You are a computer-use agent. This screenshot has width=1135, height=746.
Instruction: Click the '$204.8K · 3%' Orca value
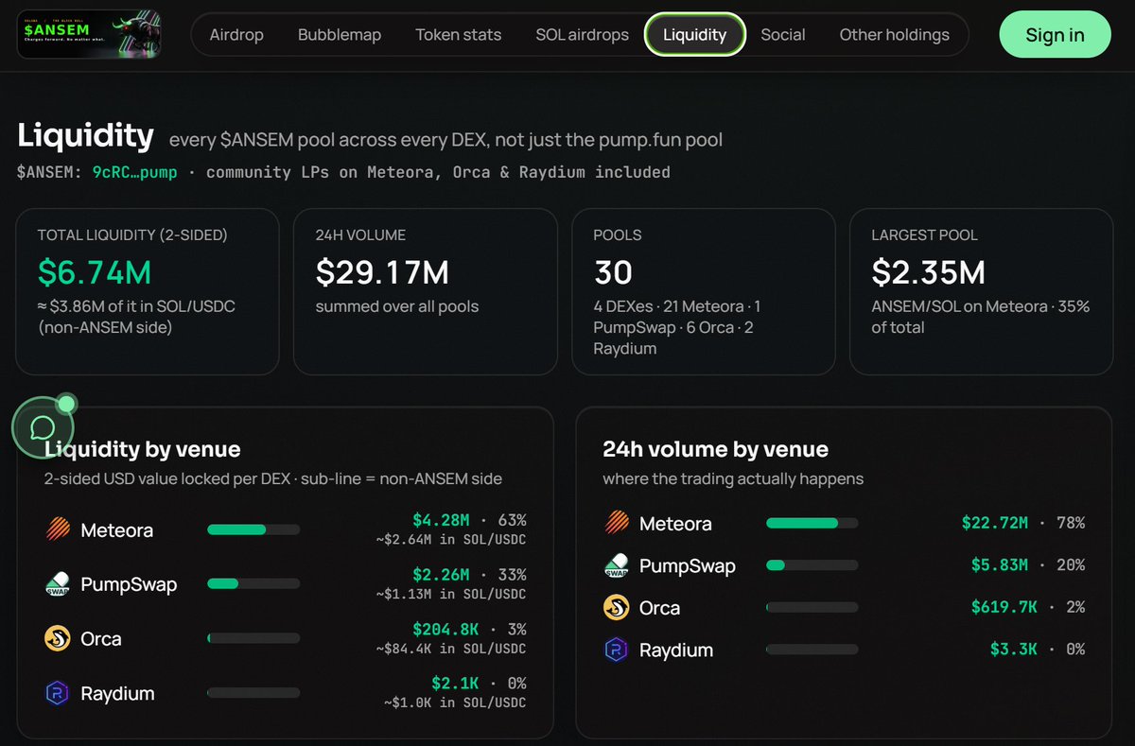click(x=469, y=629)
